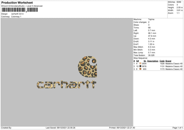Click the 'Created By:' footer label
The image size is (184, 130).
[x=6, y=128]
